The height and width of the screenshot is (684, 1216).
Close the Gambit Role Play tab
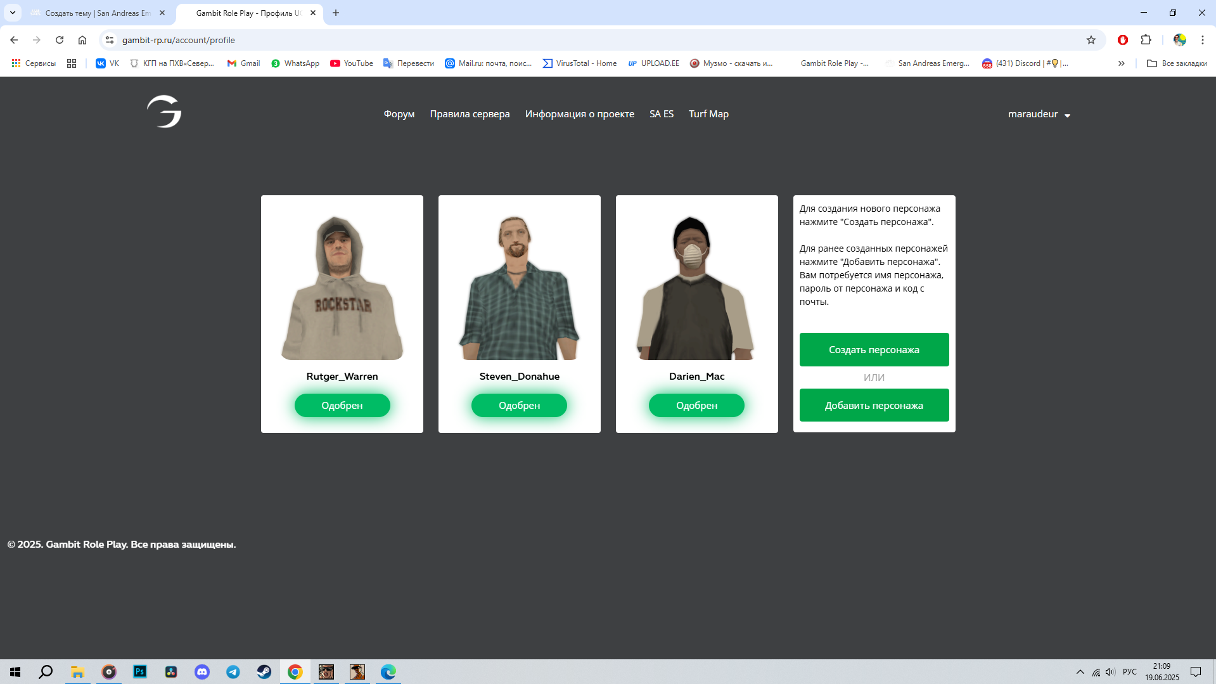tap(313, 13)
